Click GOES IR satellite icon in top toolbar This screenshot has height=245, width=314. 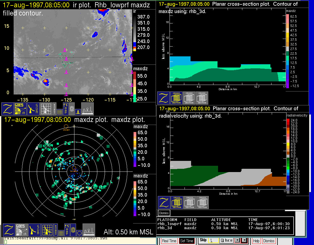click(x=20, y=109)
